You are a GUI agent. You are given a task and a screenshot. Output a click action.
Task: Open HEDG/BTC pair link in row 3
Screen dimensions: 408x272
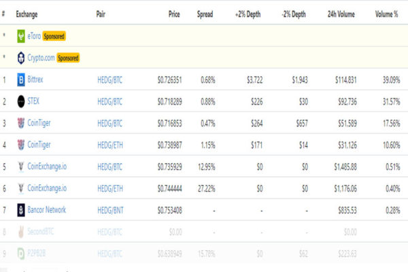(x=109, y=123)
